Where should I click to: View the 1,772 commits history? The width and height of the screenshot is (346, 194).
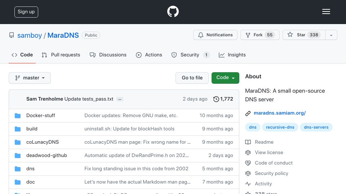pos(223,99)
